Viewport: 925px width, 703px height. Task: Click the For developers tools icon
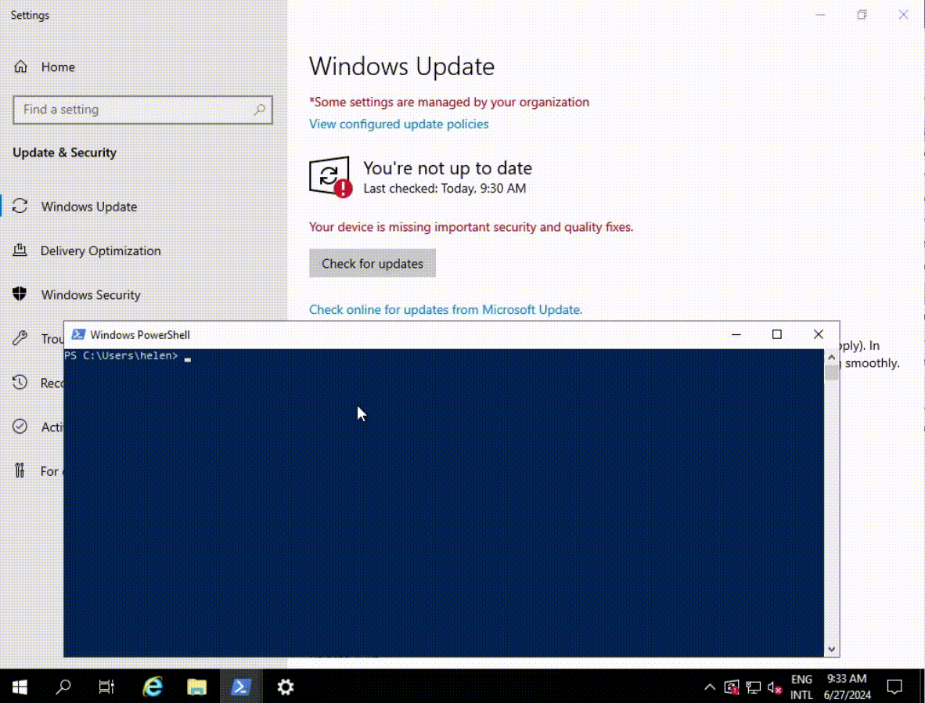click(x=20, y=470)
